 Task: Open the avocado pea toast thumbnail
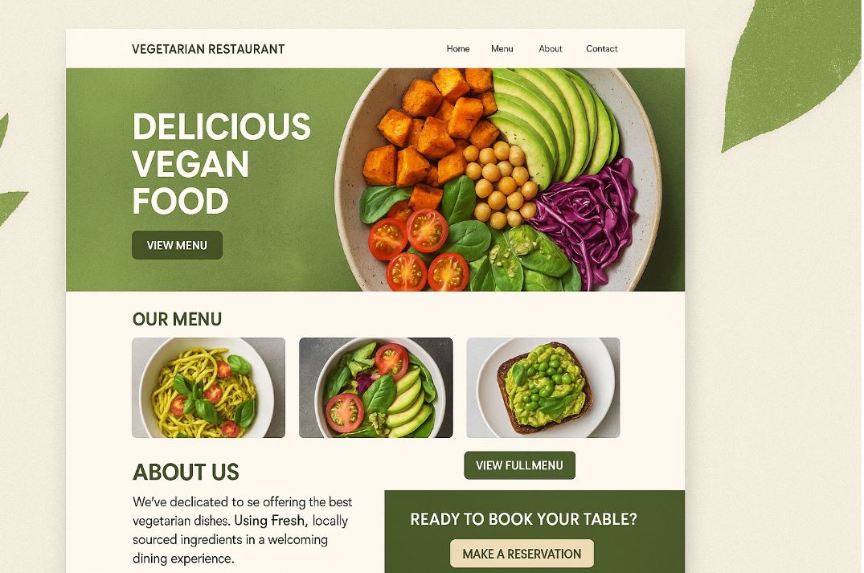coord(543,388)
